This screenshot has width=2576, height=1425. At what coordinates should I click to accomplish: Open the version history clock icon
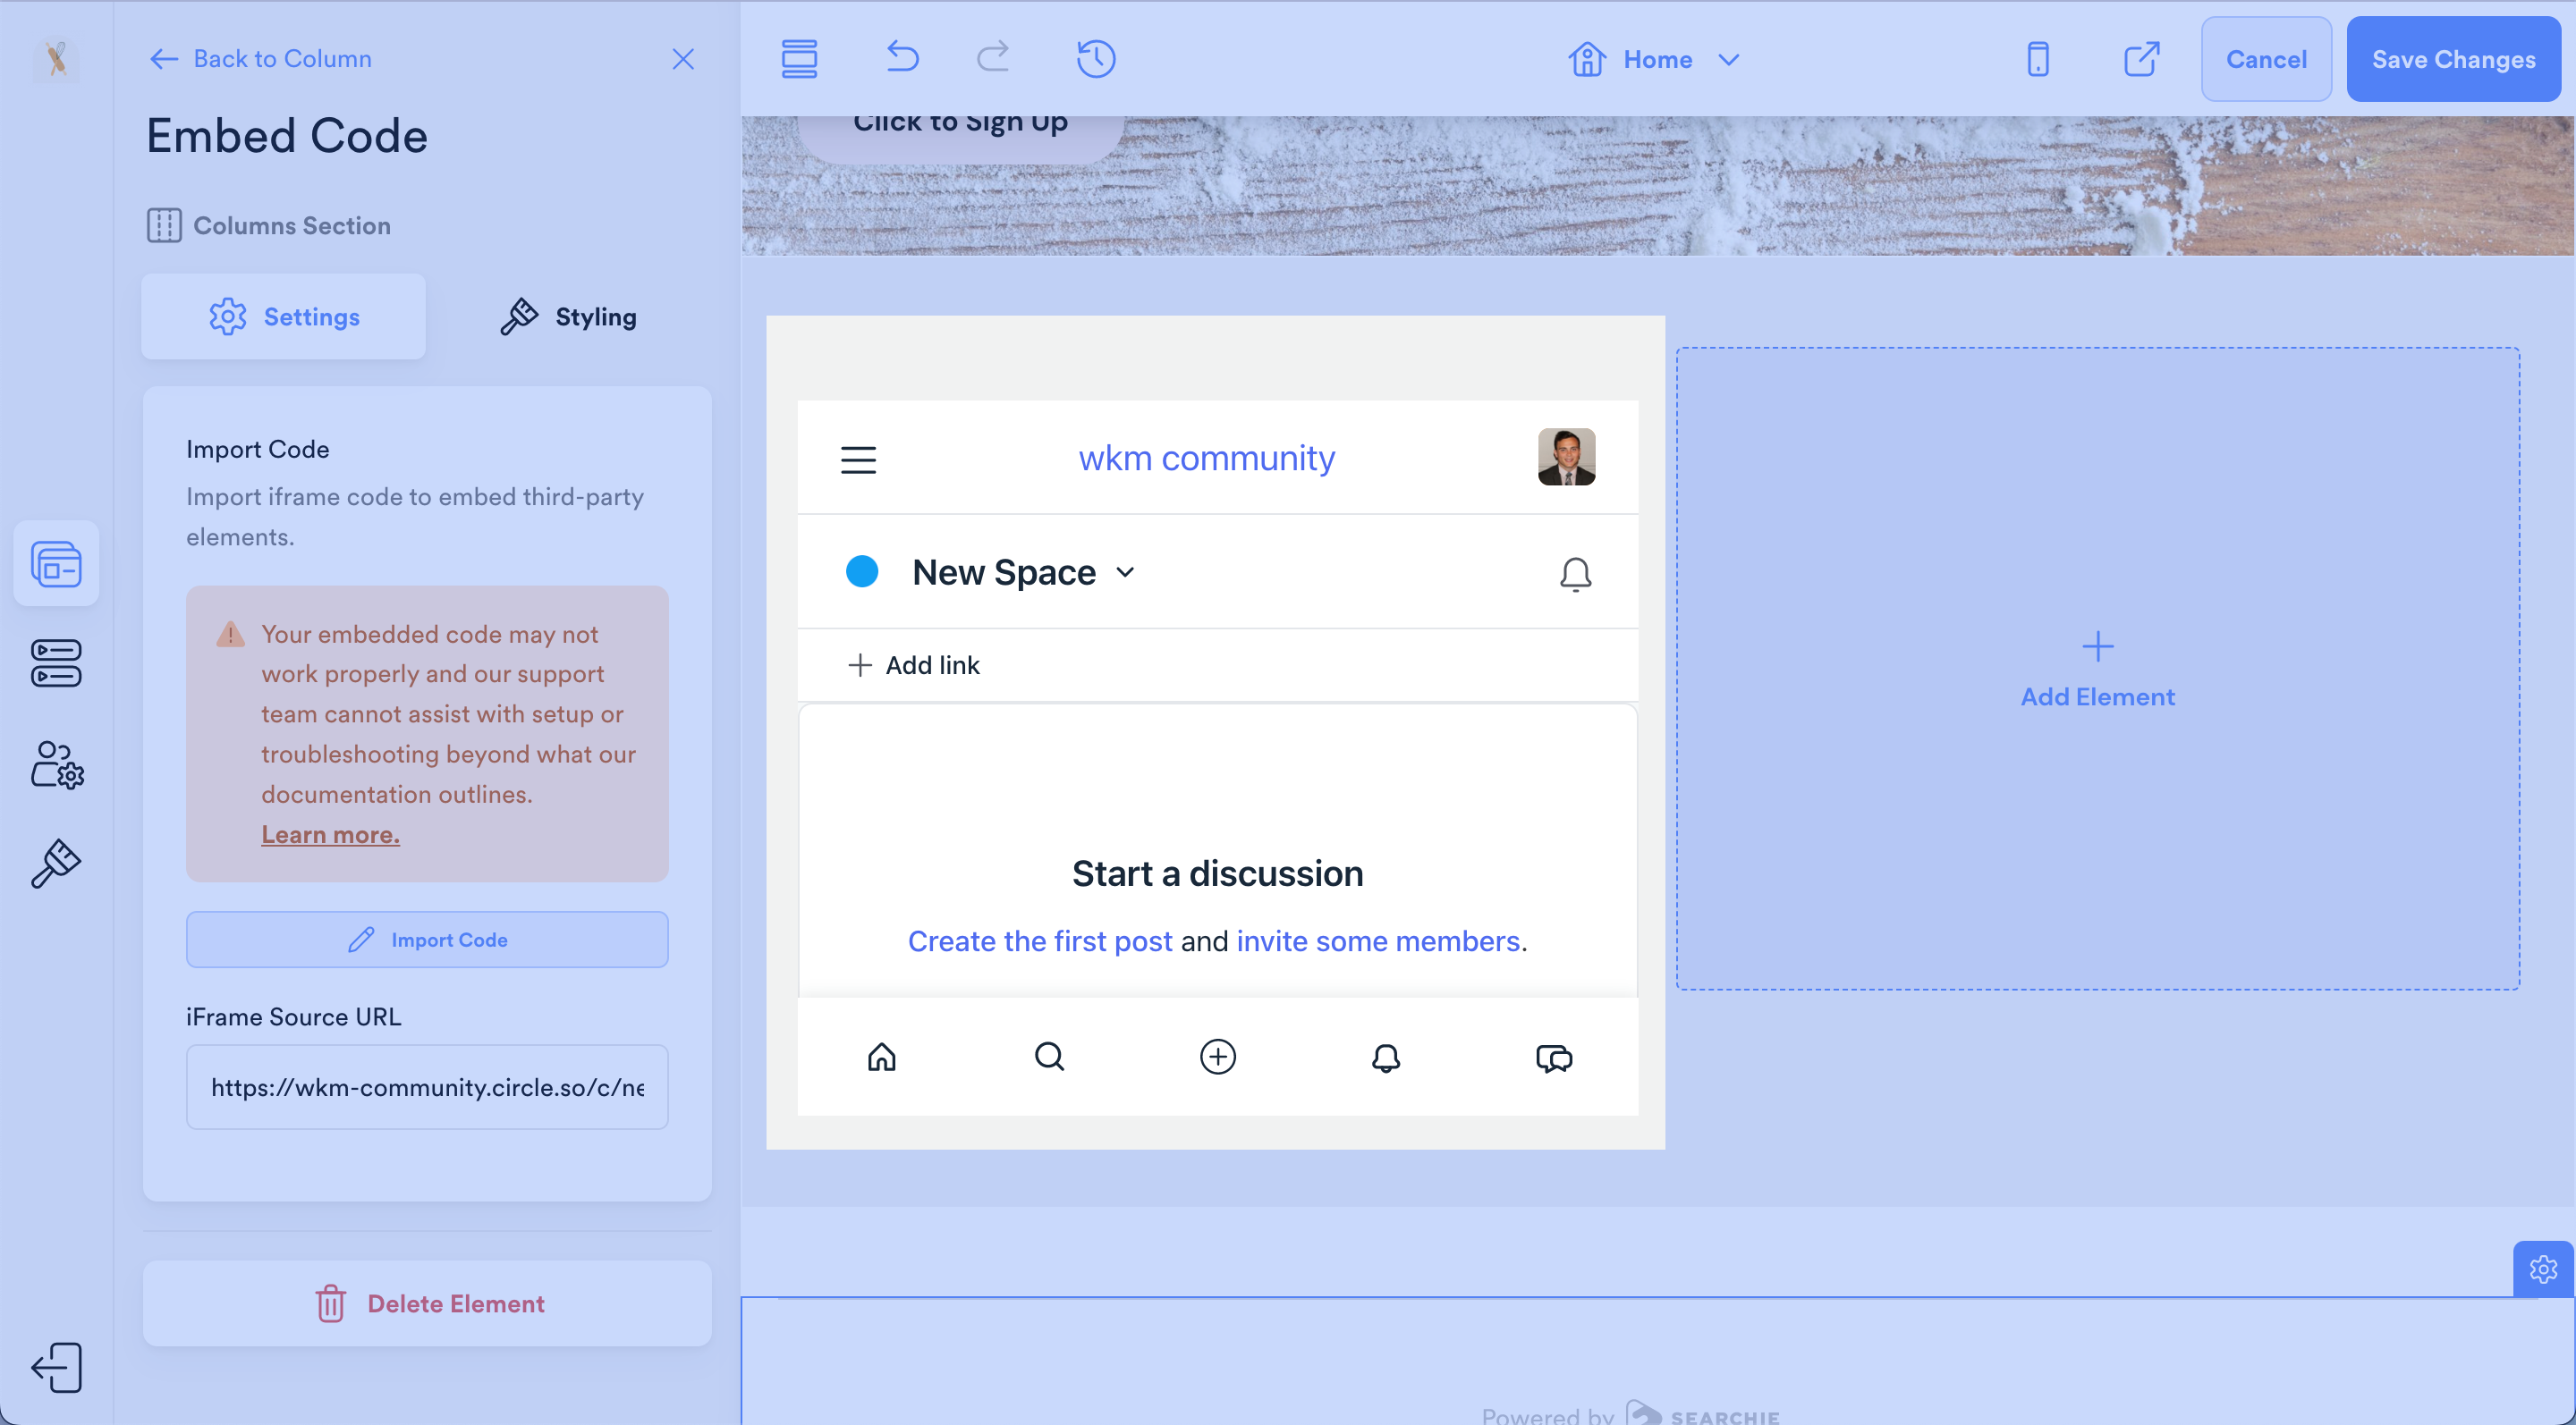point(1096,58)
